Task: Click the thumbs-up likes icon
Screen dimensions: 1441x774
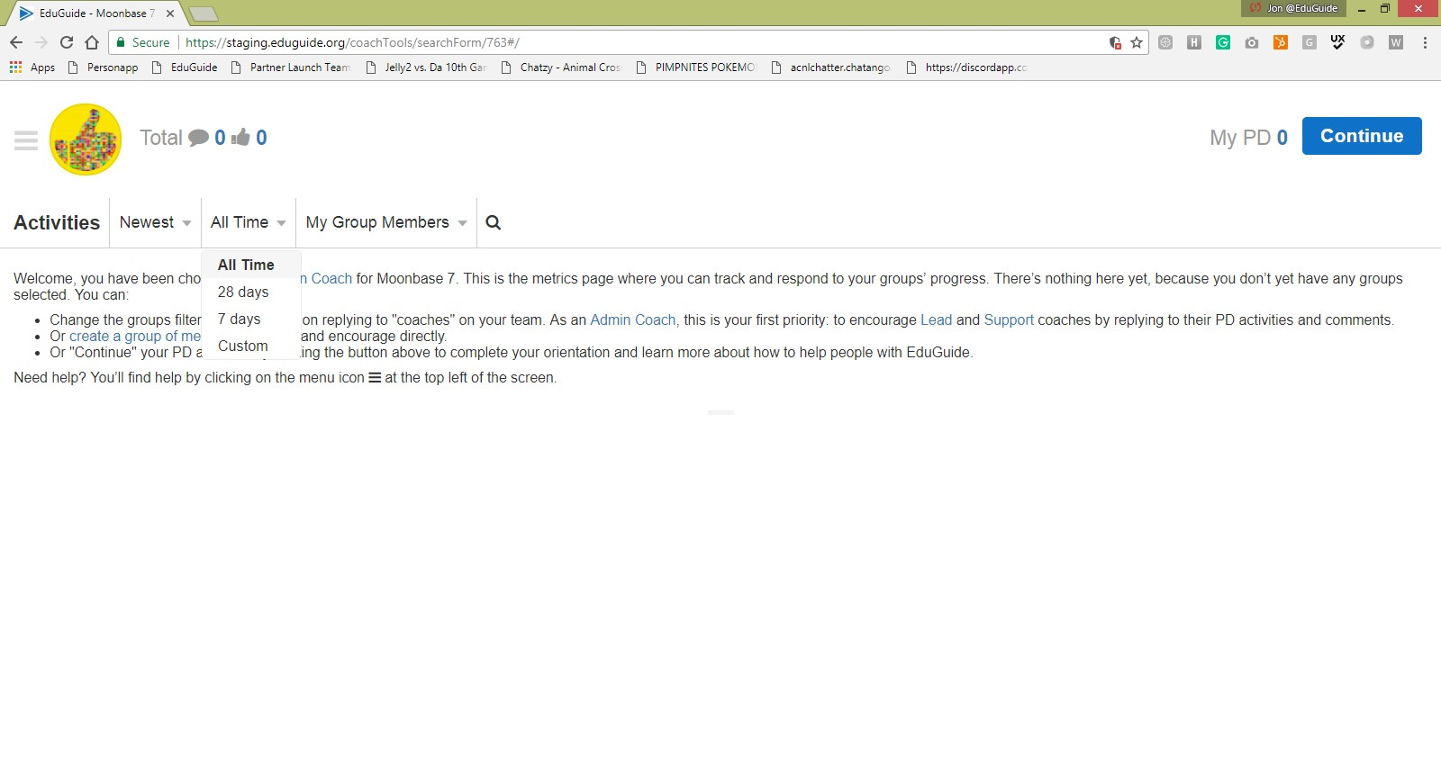Action: (x=240, y=137)
